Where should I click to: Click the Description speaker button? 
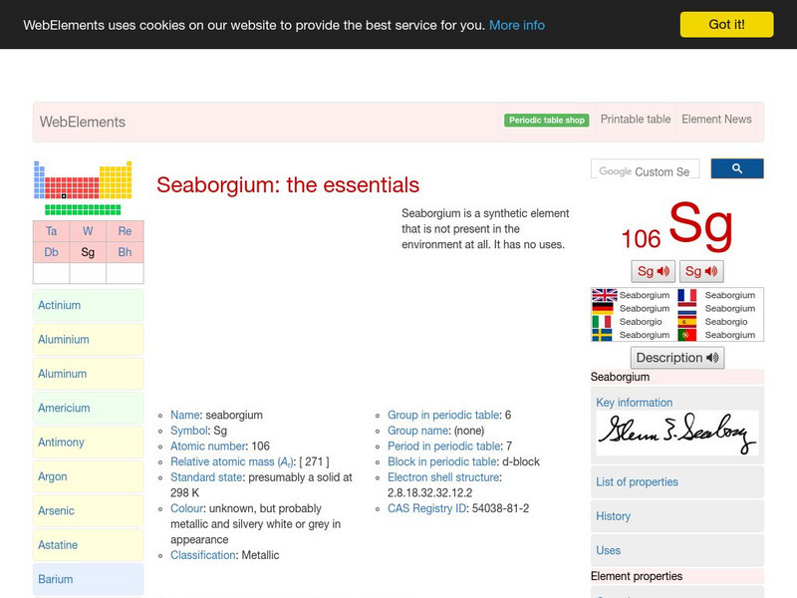(676, 357)
